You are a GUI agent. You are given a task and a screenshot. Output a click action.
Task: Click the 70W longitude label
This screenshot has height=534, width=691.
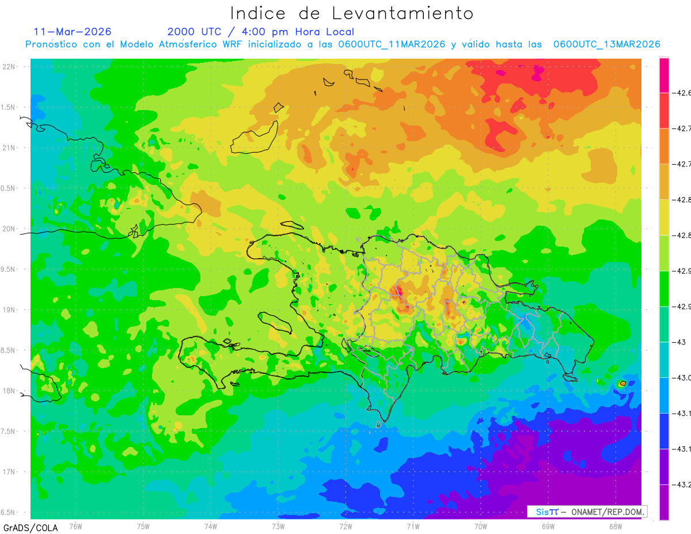tap(481, 526)
